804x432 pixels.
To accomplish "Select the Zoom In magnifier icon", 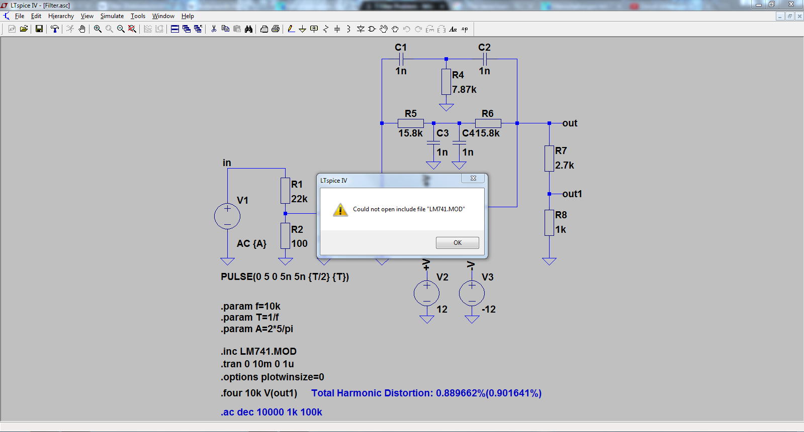I will click(x=98, y=29).
